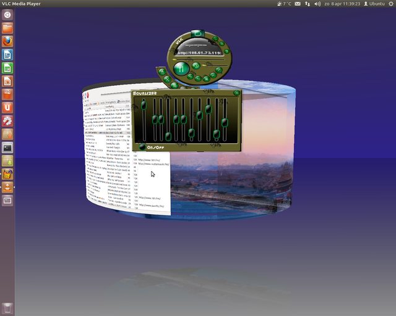Screen dimensions: 396x316
Task: Open System Settings from launcher
Action: [x=7, y=121]
